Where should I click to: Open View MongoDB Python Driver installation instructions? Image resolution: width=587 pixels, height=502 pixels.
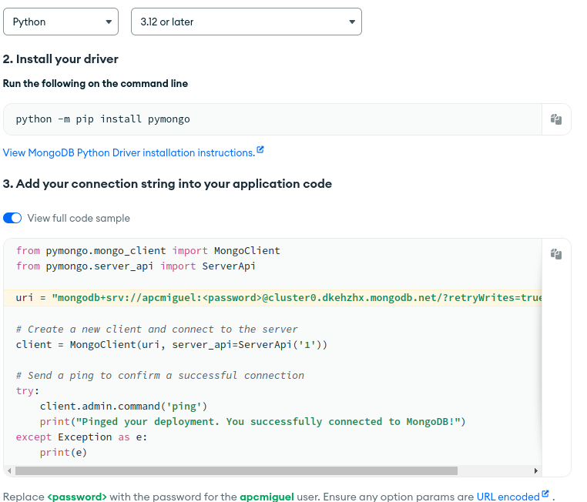click(129, 152)
